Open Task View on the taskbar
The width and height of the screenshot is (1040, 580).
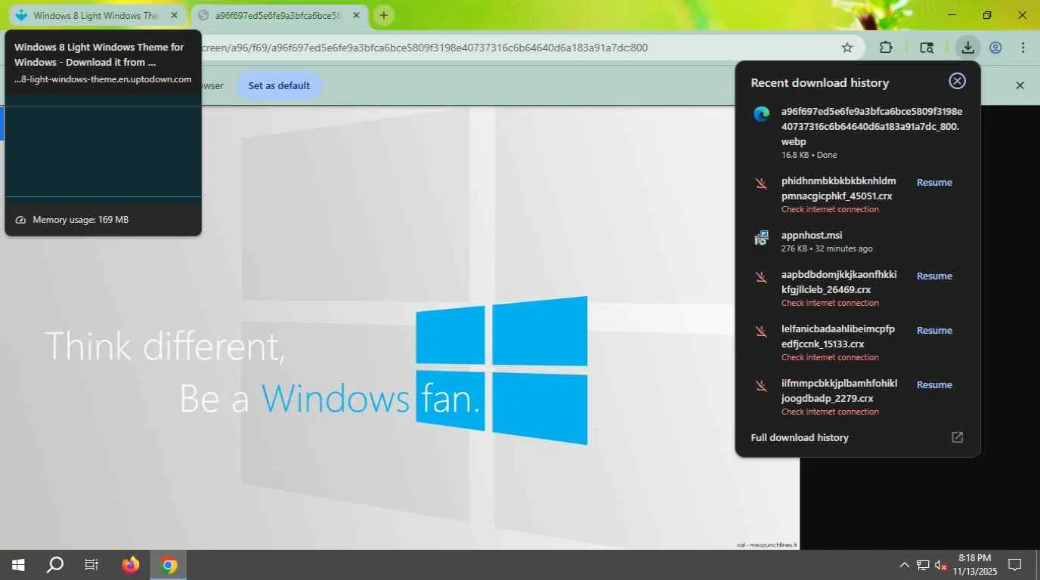tap(91, 565)
